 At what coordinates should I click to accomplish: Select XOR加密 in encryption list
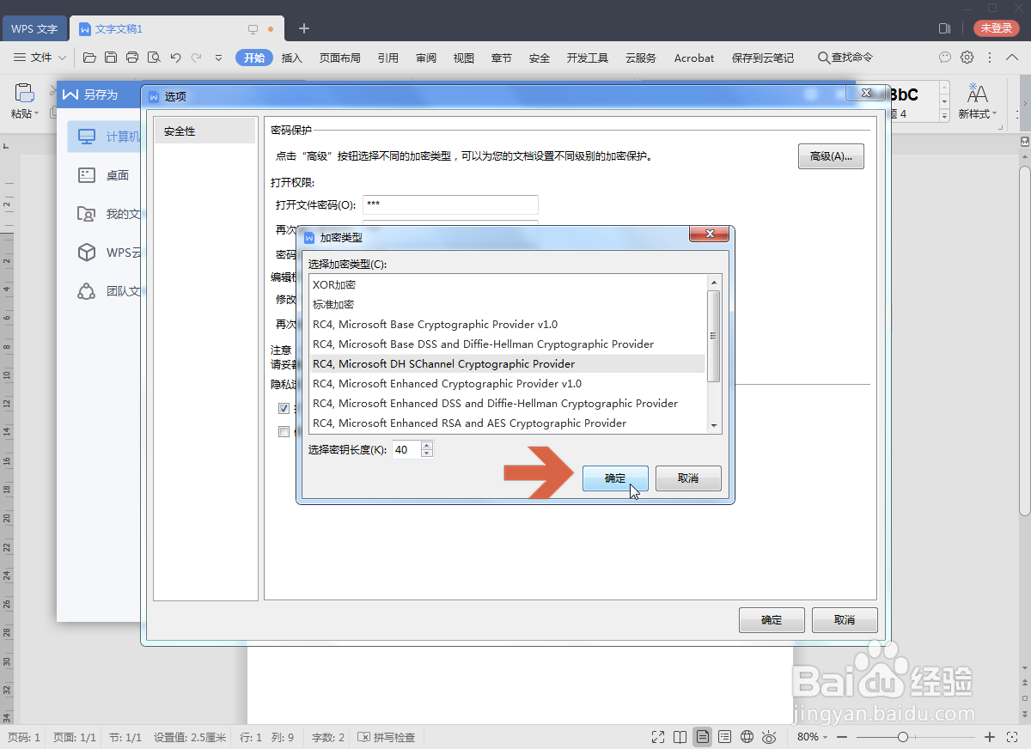click(x=508, y=284)
